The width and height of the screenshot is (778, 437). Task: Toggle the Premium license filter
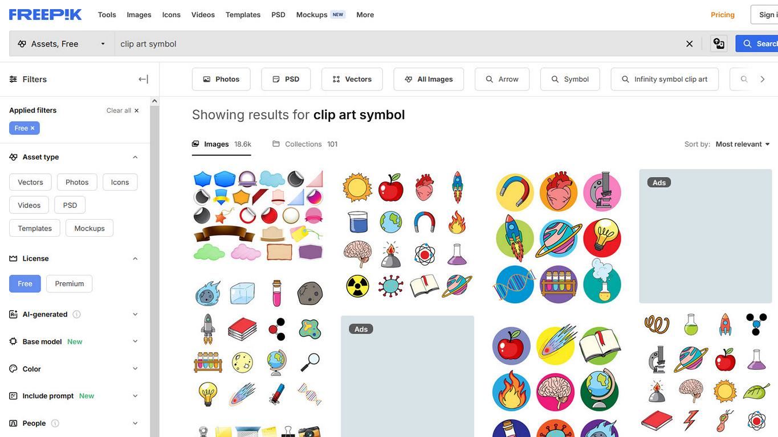click(70, 283)
